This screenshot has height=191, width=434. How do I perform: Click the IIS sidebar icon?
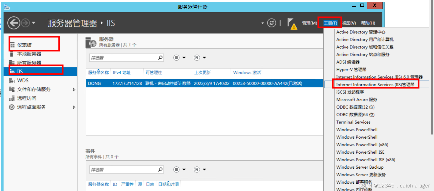tap(12, 71)
